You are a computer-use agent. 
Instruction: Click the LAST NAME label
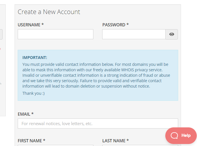coord(115,141)
